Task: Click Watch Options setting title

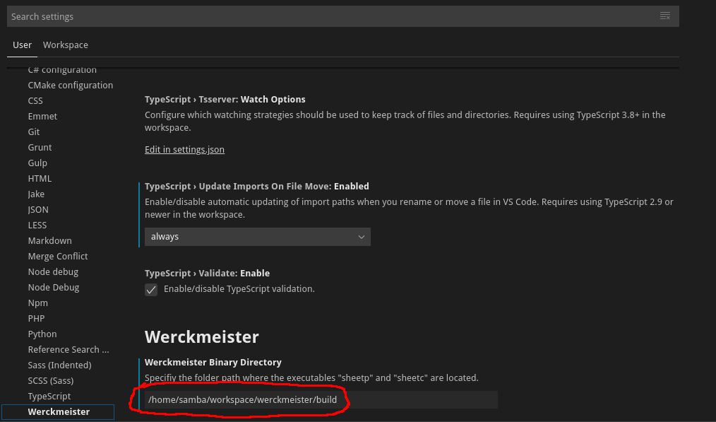Action: 225,99
